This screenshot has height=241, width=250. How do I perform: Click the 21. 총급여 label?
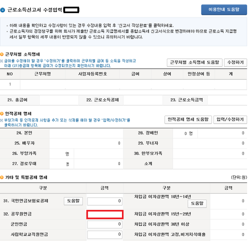click(x=17, y=100)
